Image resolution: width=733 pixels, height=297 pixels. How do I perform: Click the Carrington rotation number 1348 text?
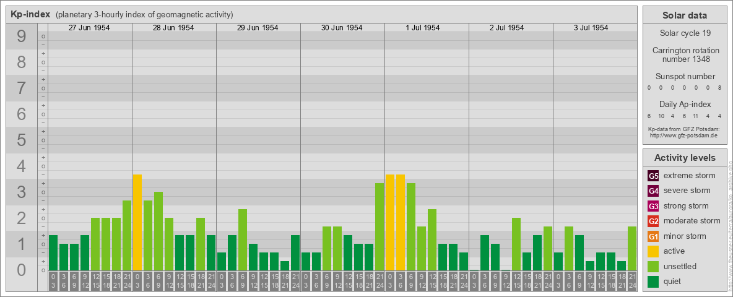tap(685, 54)
